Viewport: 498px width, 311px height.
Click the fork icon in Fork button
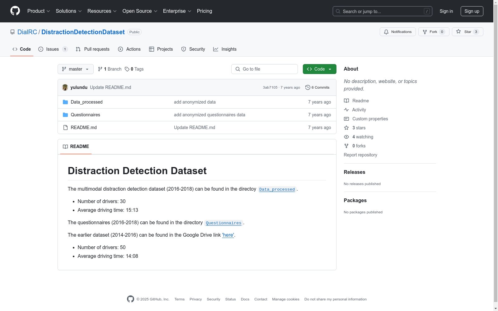coord(425,32)
